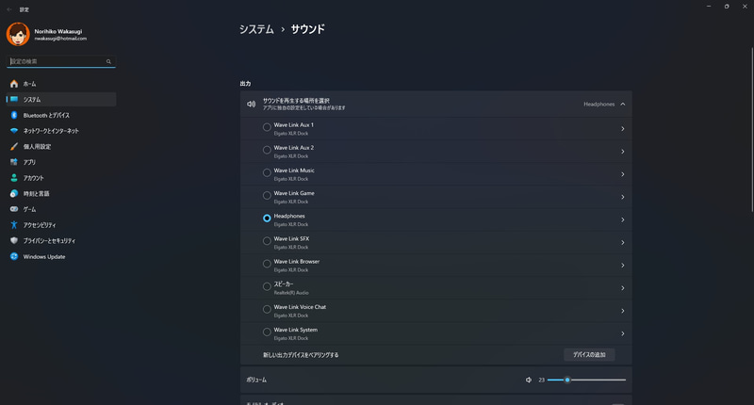Click the システム breadcrumb link
The image size is (754, 405).
tap(256, 29)
